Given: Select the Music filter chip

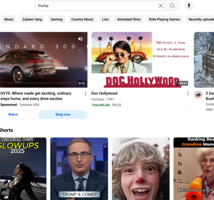Looking at the screenshot, I should tap(9, 19).
